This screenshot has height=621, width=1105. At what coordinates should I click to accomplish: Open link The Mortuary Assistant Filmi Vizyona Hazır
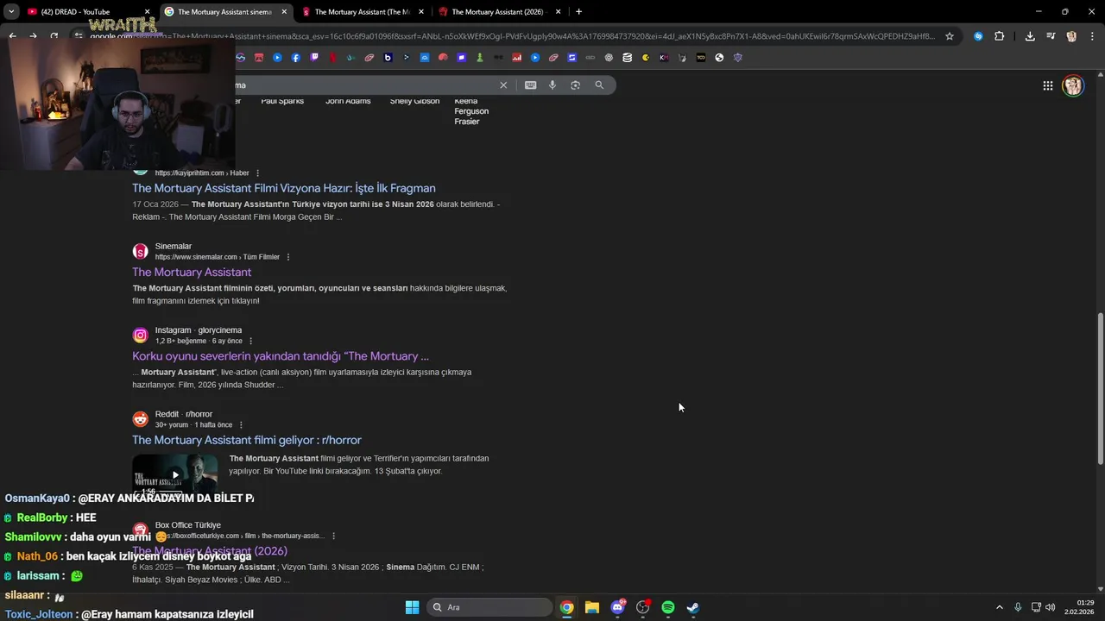click(x=284, y=188)
